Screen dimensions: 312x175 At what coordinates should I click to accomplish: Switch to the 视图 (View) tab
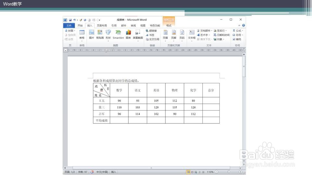[x=143, y=25]
